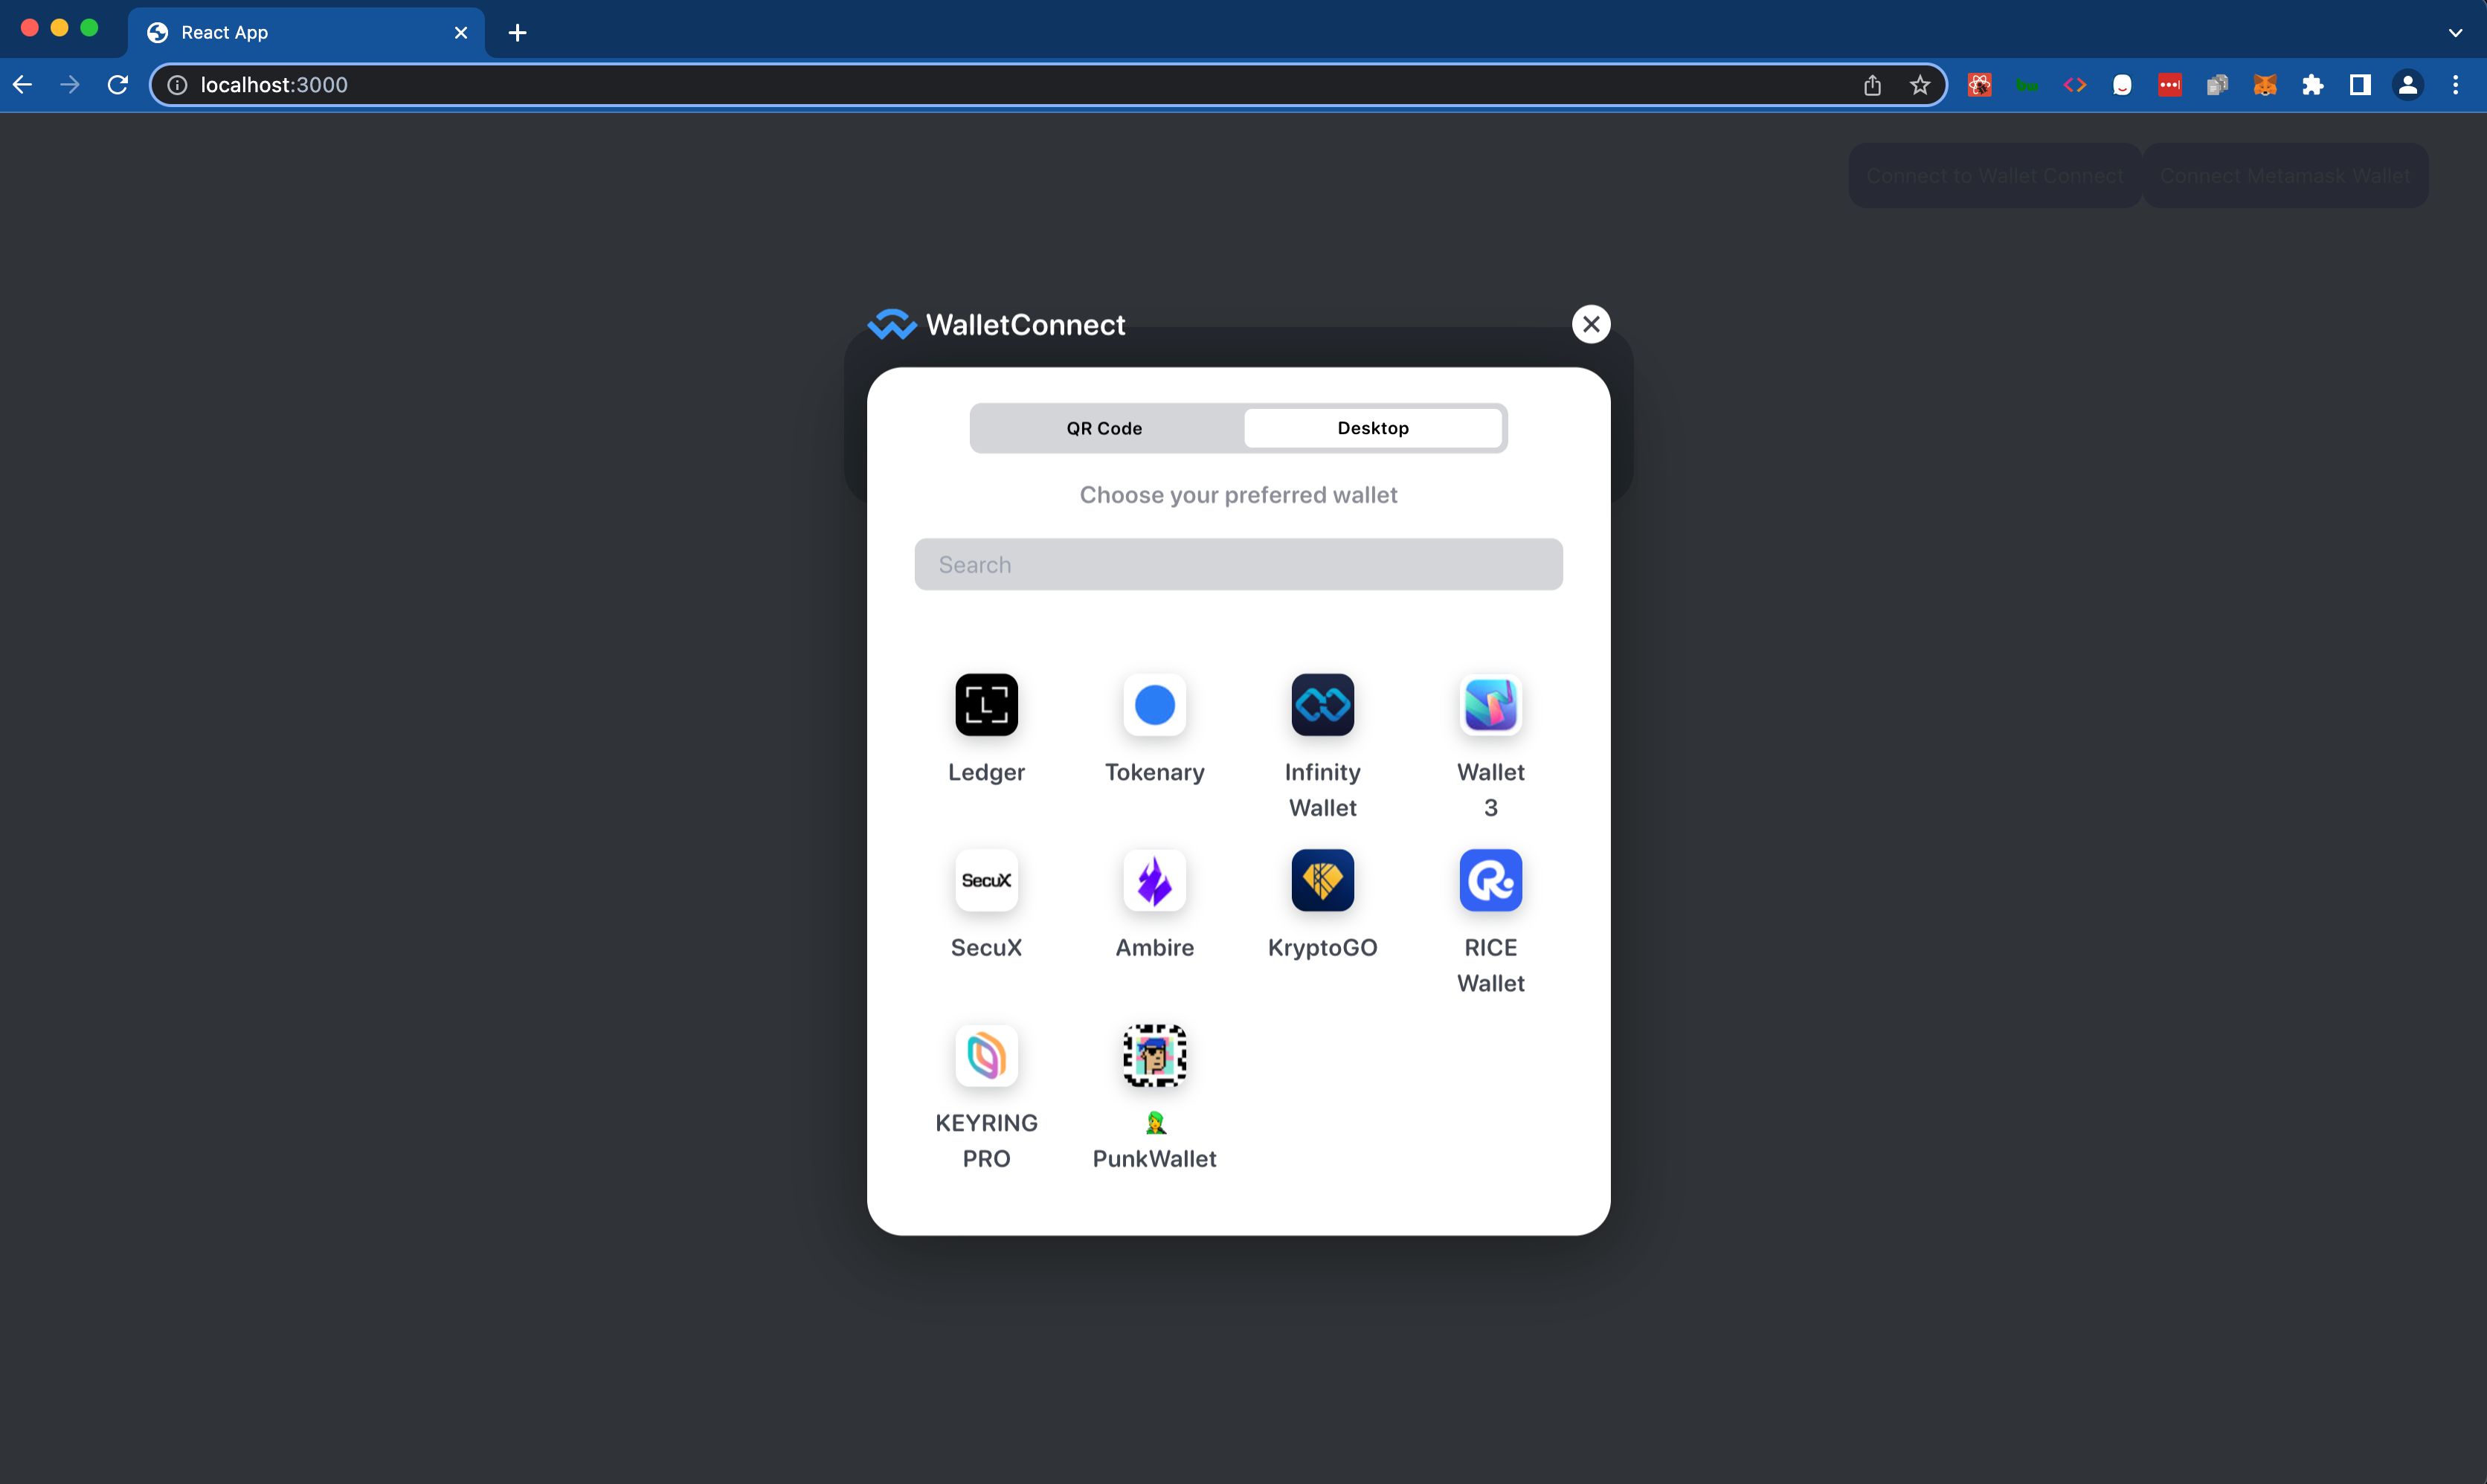Select the Tokenary wallet icon
This screenshot has width=2487, height=1484.
click(1155, 705)
